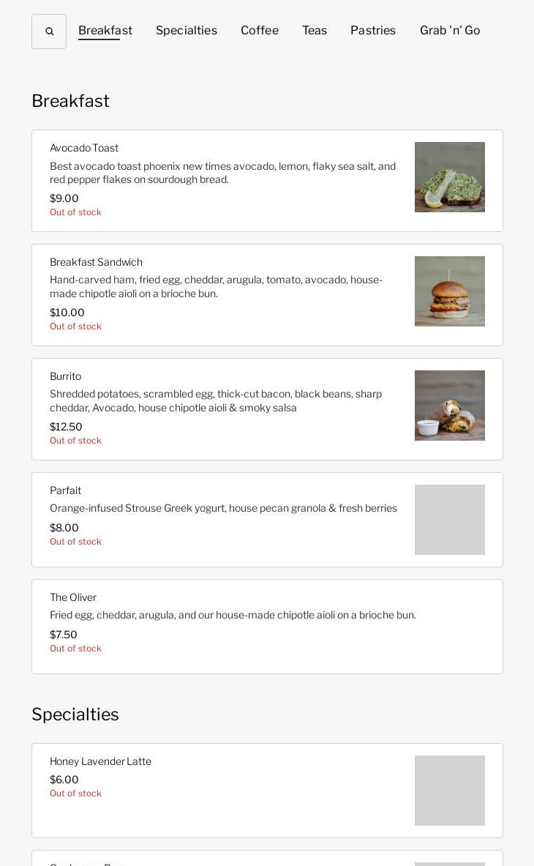Select the Honey Lavender Latte placeholder image
534x866 pixels.
pyautogui.click(x=450, y=791)
